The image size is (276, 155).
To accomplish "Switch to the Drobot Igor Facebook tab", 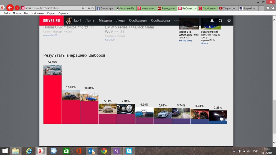I will [106, 8].
